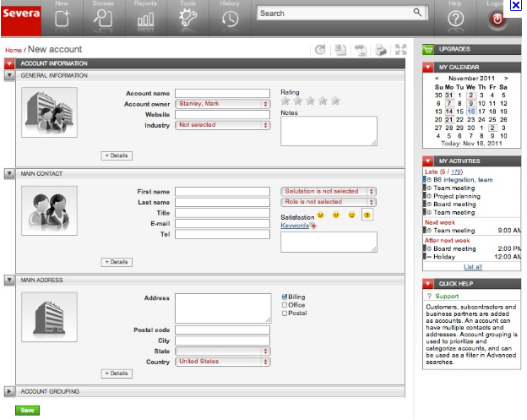Click the Upgrades shopping cart icon
This screenshot has height=420, width=527.
pyautogui.click(x=428, y=50)
